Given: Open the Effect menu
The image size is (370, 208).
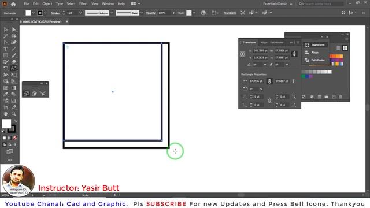Looking at the screenshot, I should [x=83, y=4].
